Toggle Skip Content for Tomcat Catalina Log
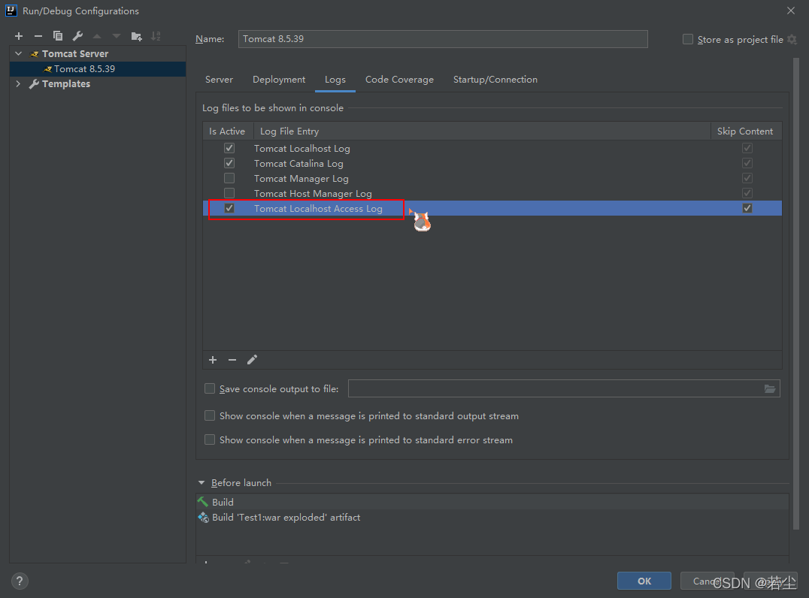 (x=747, y=163)
